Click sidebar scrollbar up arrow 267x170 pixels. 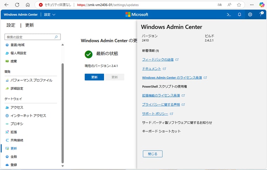pos(63,45)
